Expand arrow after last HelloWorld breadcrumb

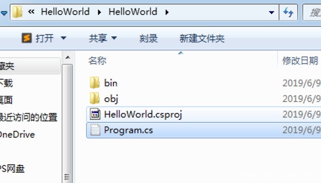(x=167, y=12)
